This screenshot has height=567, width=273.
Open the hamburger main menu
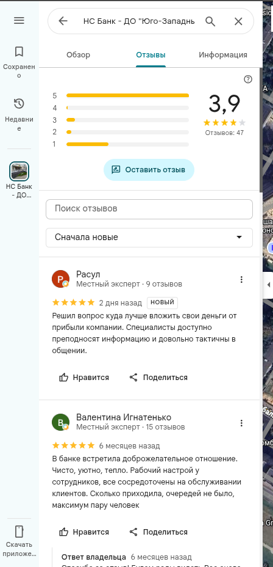coord(19,21)
